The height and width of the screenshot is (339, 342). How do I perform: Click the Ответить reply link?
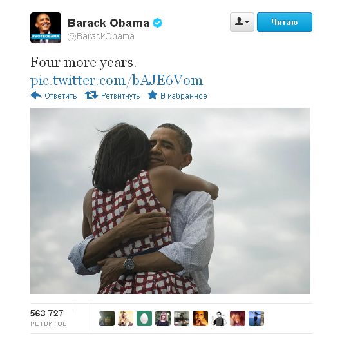click(61, 96)
